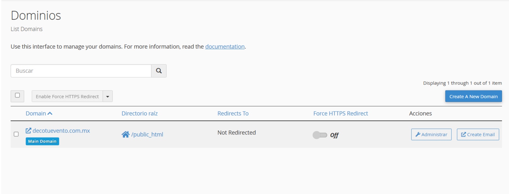The width and height of the screenshot is (509, 194).
Task: Toggle the Force HTTPS Redirect switch
Action: click(320, 135)
